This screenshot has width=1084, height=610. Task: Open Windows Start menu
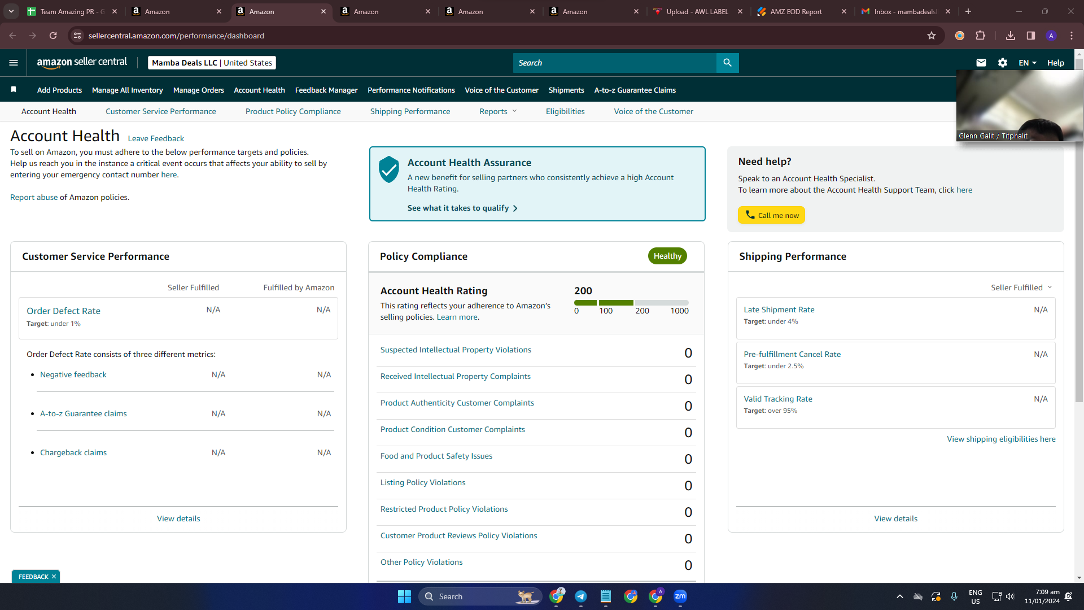[x=404, y=596]
